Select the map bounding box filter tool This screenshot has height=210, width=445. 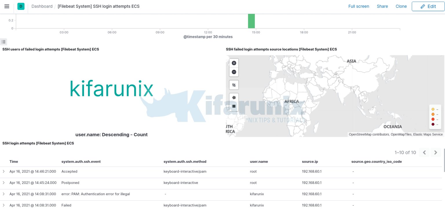point(234,85)
